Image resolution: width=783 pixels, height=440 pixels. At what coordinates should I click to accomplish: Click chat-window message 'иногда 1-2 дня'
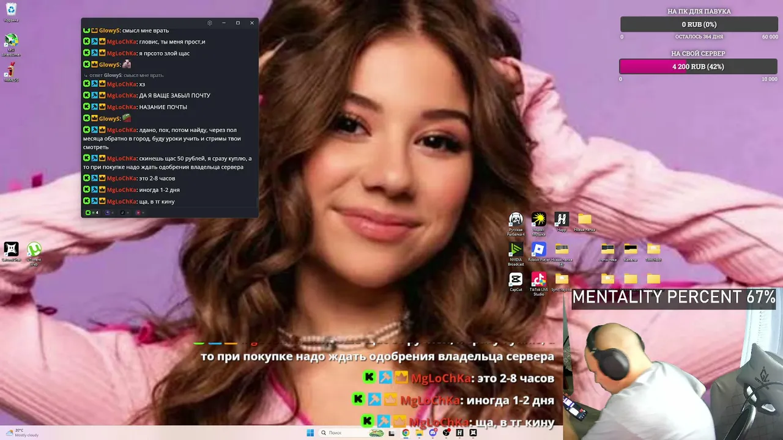point(159,190)
